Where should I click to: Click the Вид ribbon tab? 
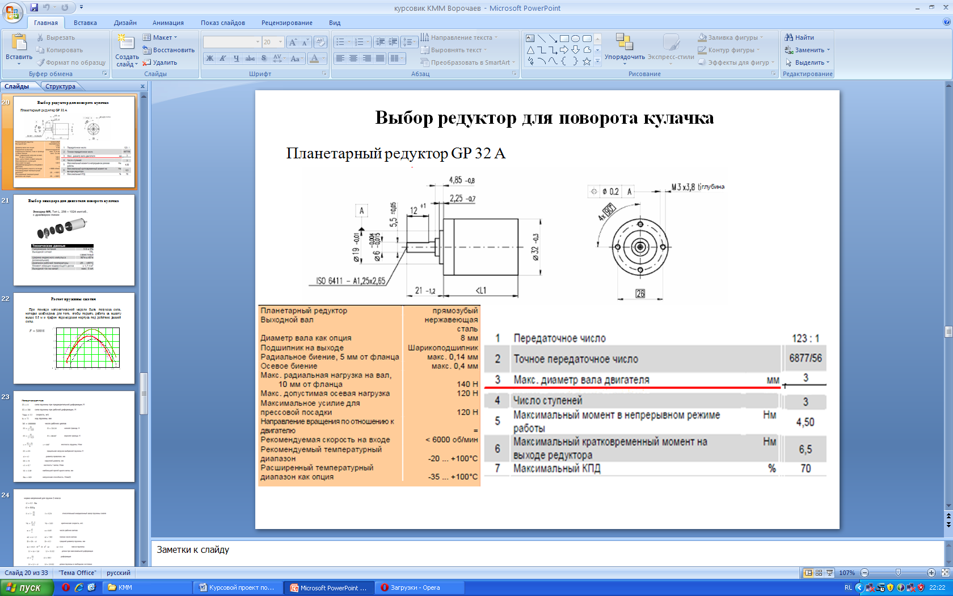coord(335,23)
